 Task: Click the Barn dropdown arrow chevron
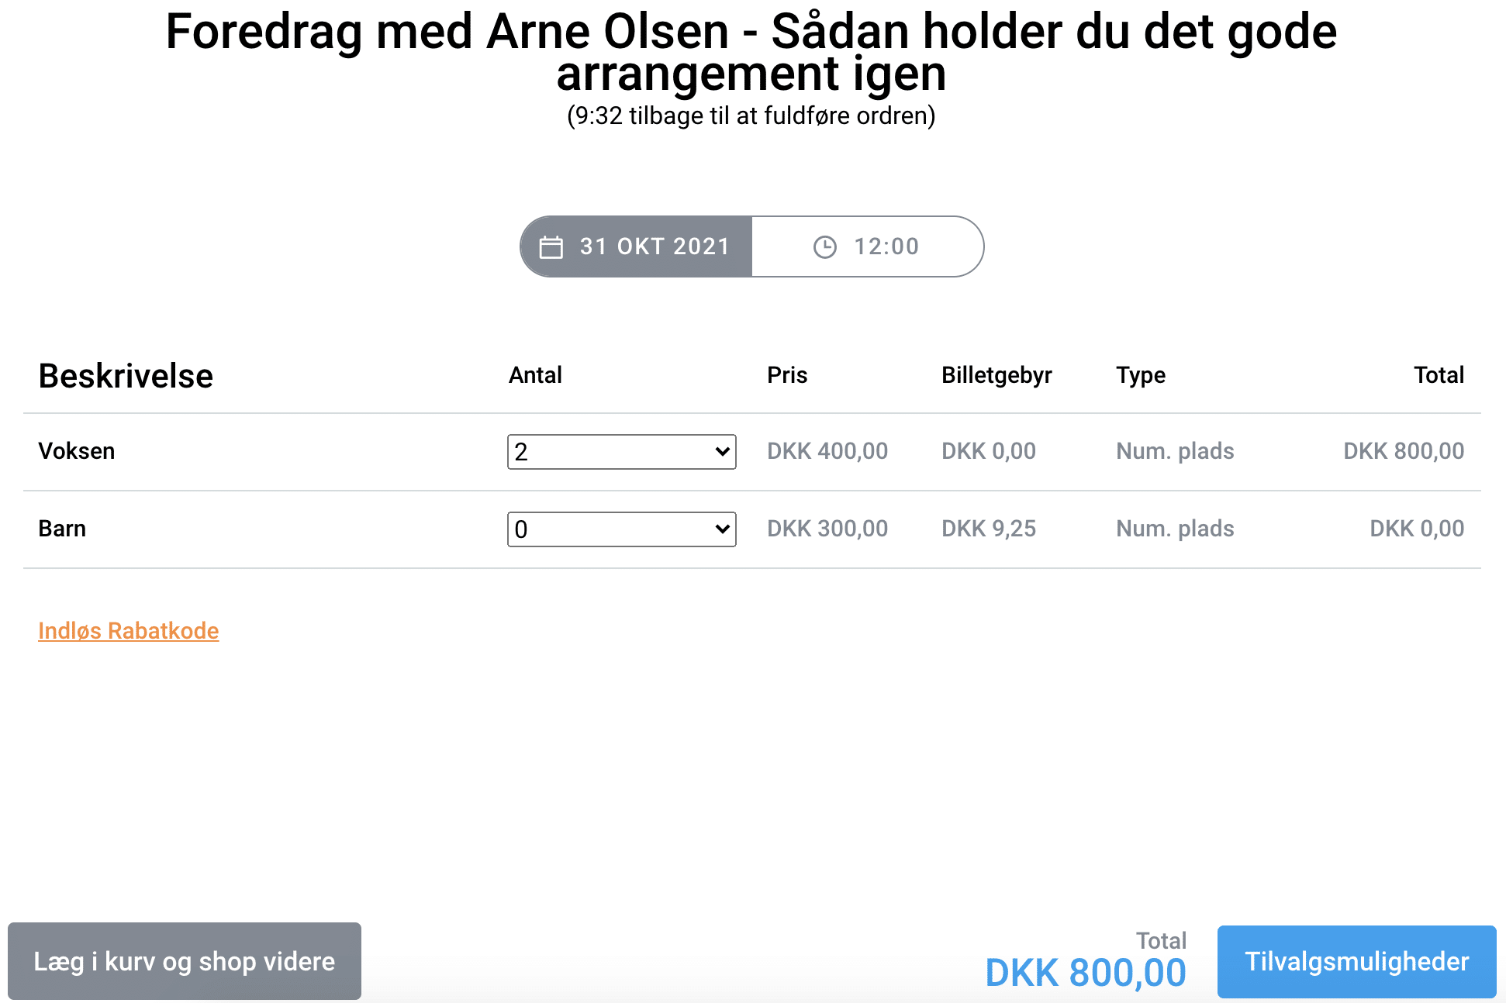coord(722,529)
